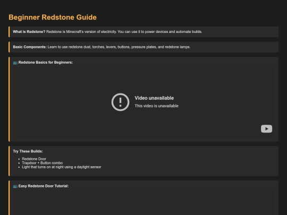
Task: Click the 'Try These Builds:' heading
Action: point(28,151)
